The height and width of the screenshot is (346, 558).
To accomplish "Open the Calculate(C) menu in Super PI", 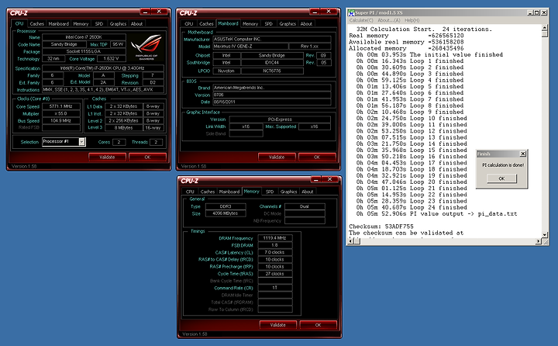I will [361, 20].
